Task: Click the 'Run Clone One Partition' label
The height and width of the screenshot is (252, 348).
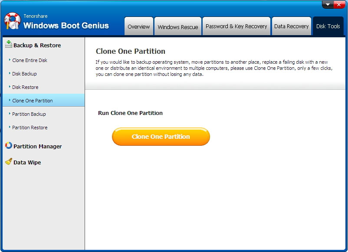Action: (x=130, y=113)
